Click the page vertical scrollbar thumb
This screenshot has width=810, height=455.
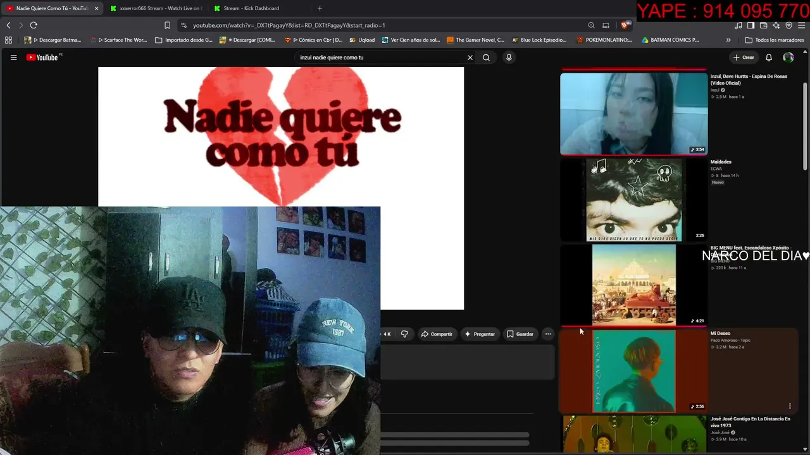[x=806, y=126]
